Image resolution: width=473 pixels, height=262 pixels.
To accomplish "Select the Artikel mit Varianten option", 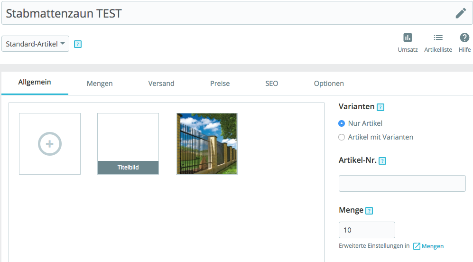I will [x=342, y=137].
